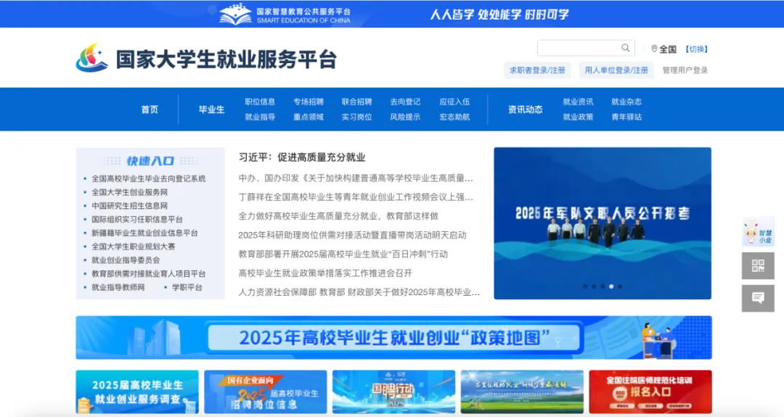
Task: Open 国际组织实习任职信息平台 quick link
Action: [x=137, y=219]
